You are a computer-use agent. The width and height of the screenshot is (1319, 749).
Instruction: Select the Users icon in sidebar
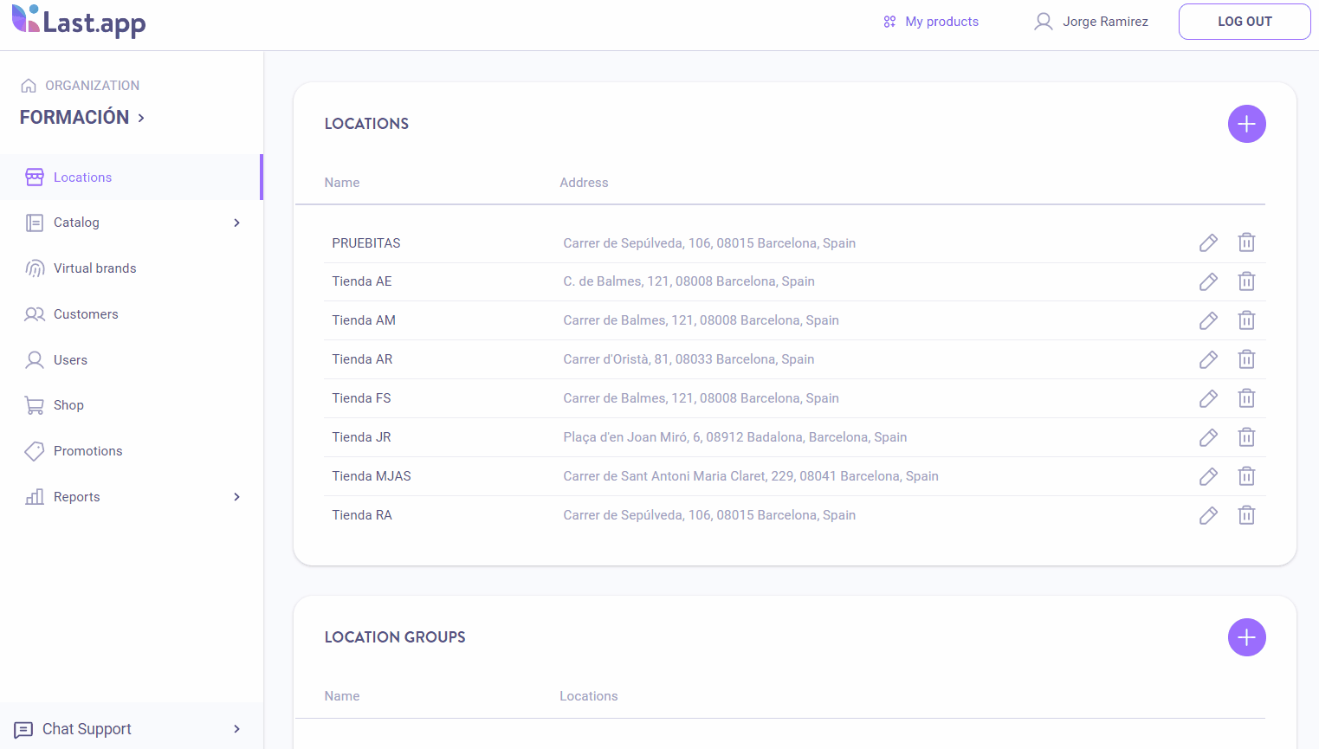pyautogui.click(x=35, y=359)
